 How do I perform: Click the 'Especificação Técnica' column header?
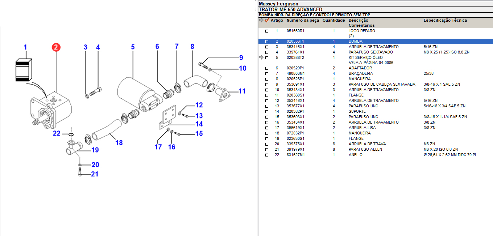point(445,21)
